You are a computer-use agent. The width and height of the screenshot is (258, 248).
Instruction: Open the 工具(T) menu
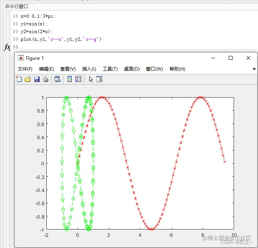click(110, 69)
